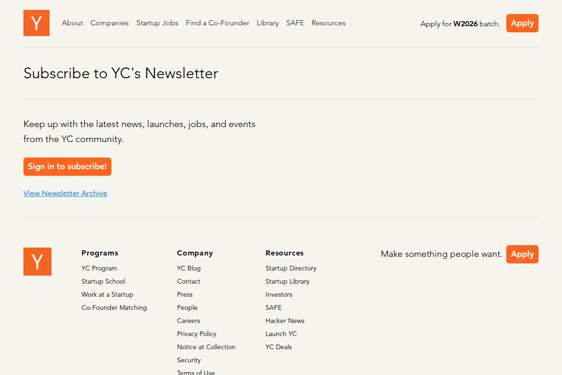Image resolution: width=562 pixels, height=375 pixels.
Task: Open Co-Founder Matching in the footer
Action: click(114, 307)
